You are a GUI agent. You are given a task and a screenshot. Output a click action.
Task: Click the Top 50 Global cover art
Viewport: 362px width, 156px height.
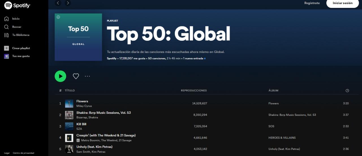pyautogui.click(x=78, y=37)
